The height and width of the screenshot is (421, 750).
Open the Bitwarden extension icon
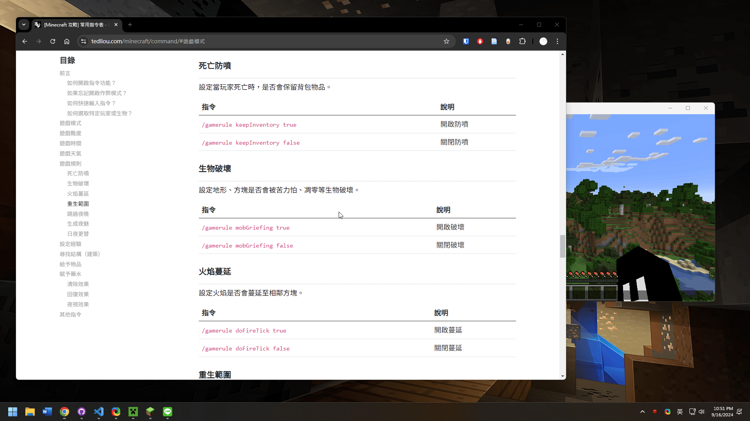[x=466, y=41]
